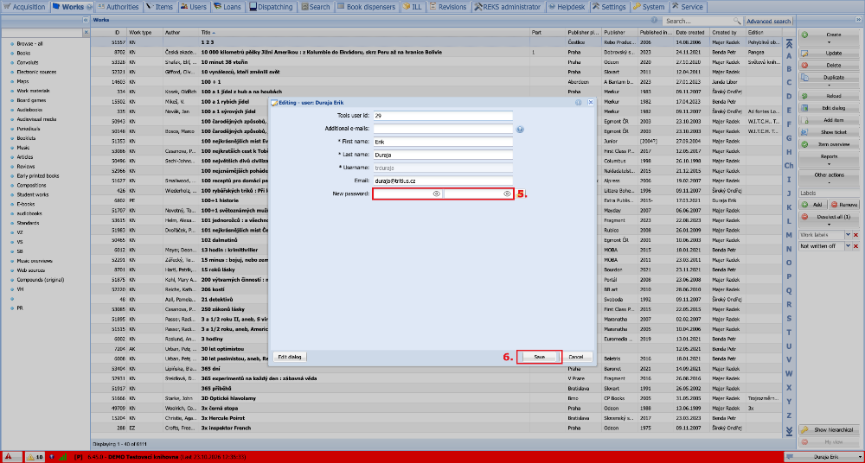865x463 pixels.
Task: Click the red Delete icon button
Action: coord(804,65)
